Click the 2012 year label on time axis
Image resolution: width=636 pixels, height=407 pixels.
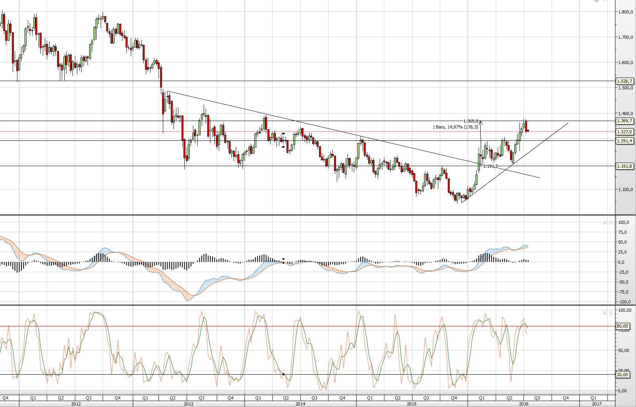coord(76,404)
